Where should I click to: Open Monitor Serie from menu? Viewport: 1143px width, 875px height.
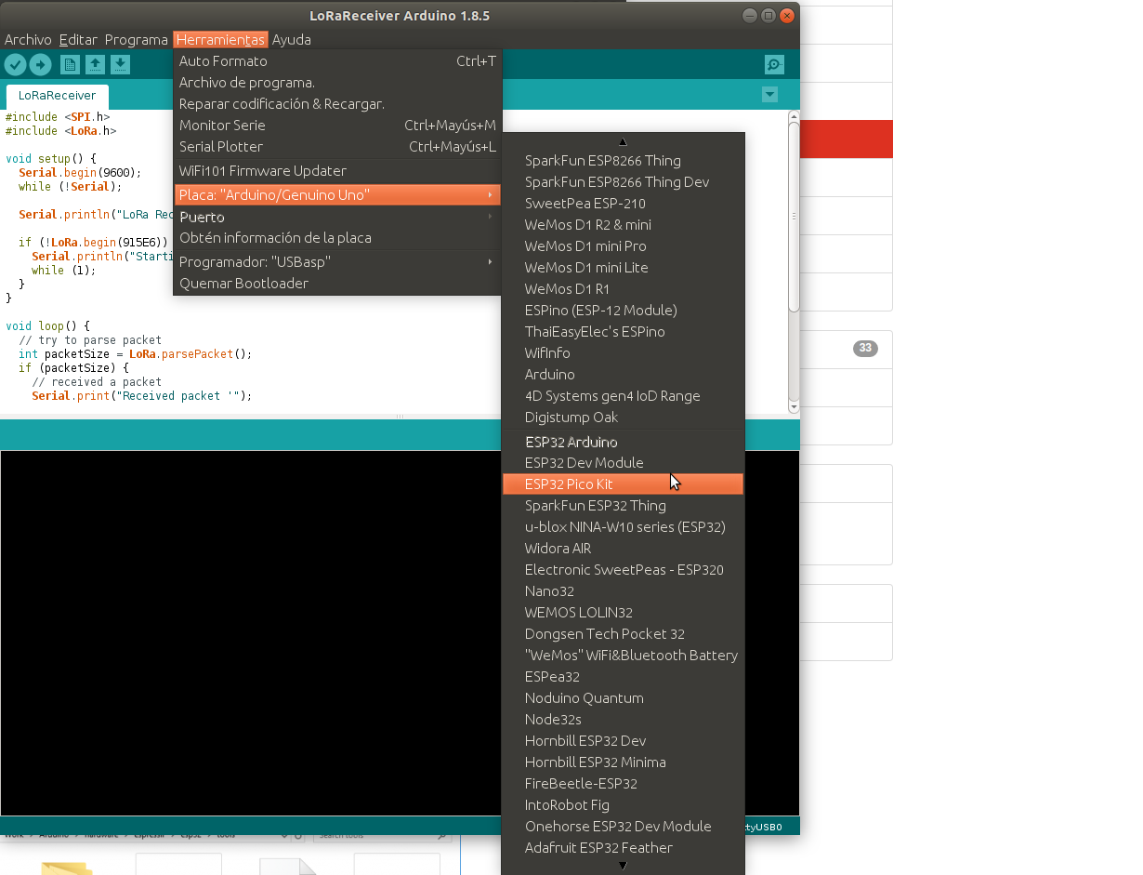point(337,126)
